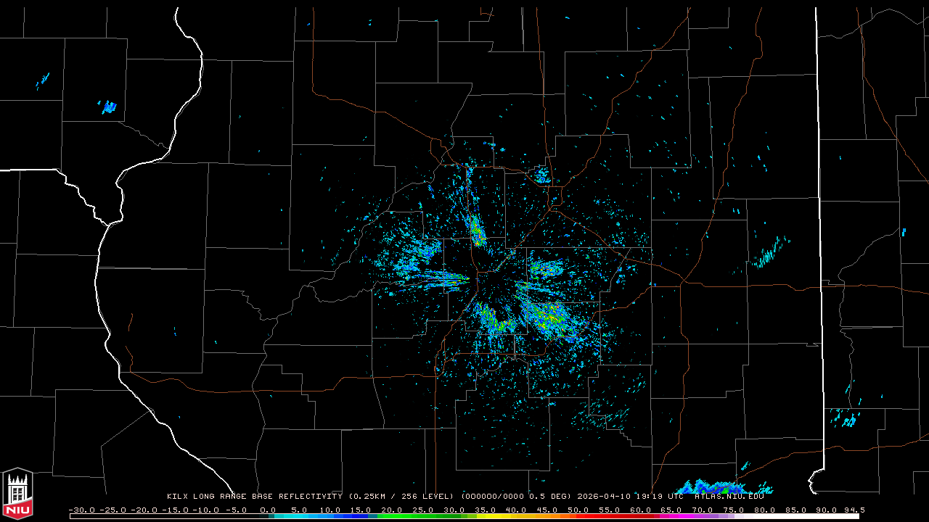Click the ATLAS.NIU.EDU site label
This screenshot has height=522, width=929.
(729, 497)
